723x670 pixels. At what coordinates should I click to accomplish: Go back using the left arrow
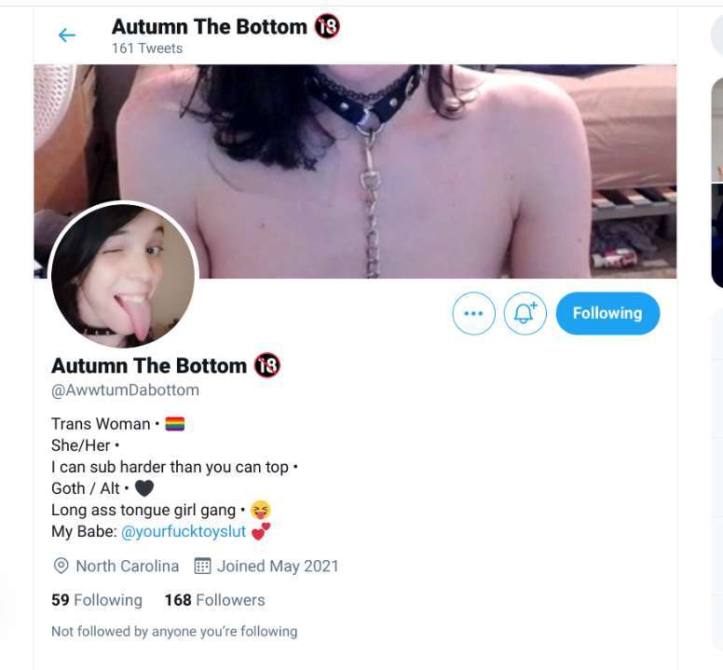pyautogui.click(x=67, y=35)
